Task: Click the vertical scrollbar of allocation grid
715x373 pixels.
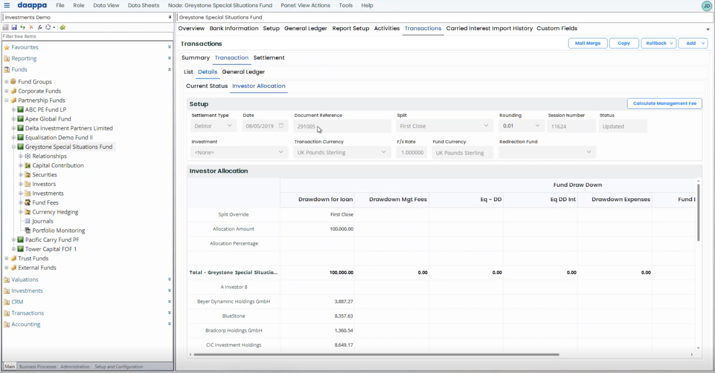Action: click(698, 212)
